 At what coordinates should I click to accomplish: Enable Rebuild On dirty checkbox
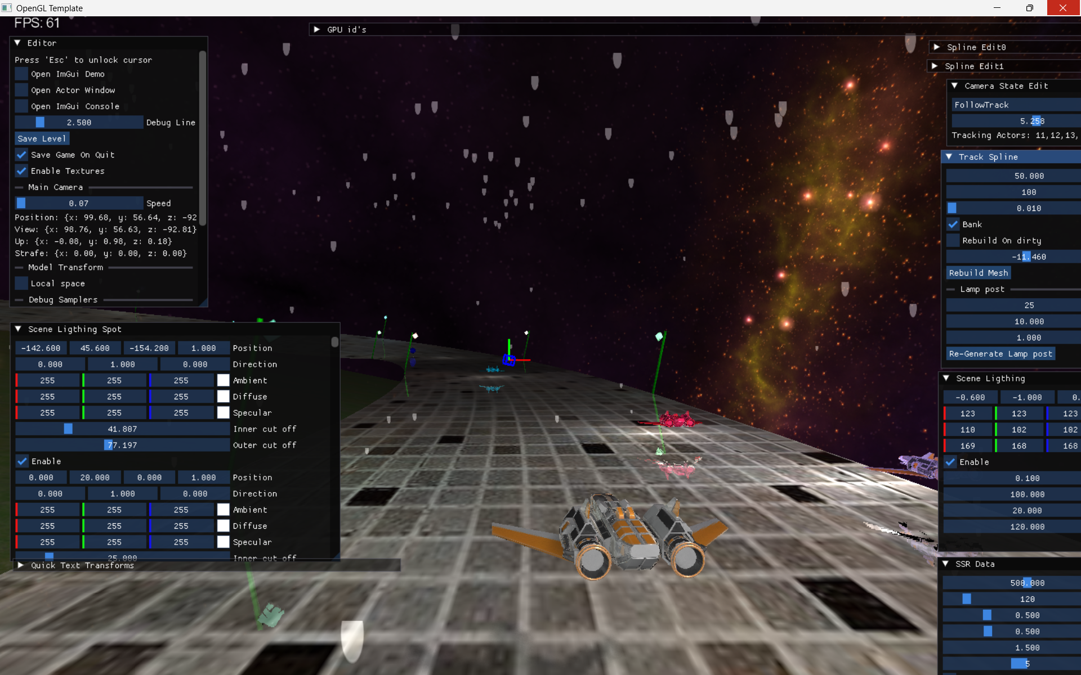[x=953, y=241]
